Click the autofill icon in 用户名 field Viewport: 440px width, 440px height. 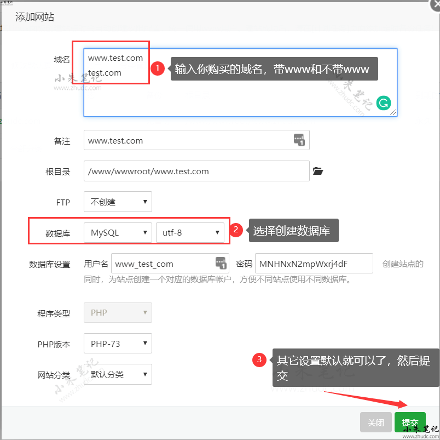(x=221, y=263)
